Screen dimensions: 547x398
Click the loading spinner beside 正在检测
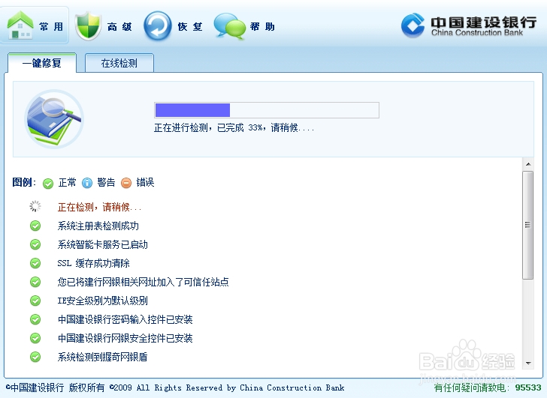click(x=35, y=206)
